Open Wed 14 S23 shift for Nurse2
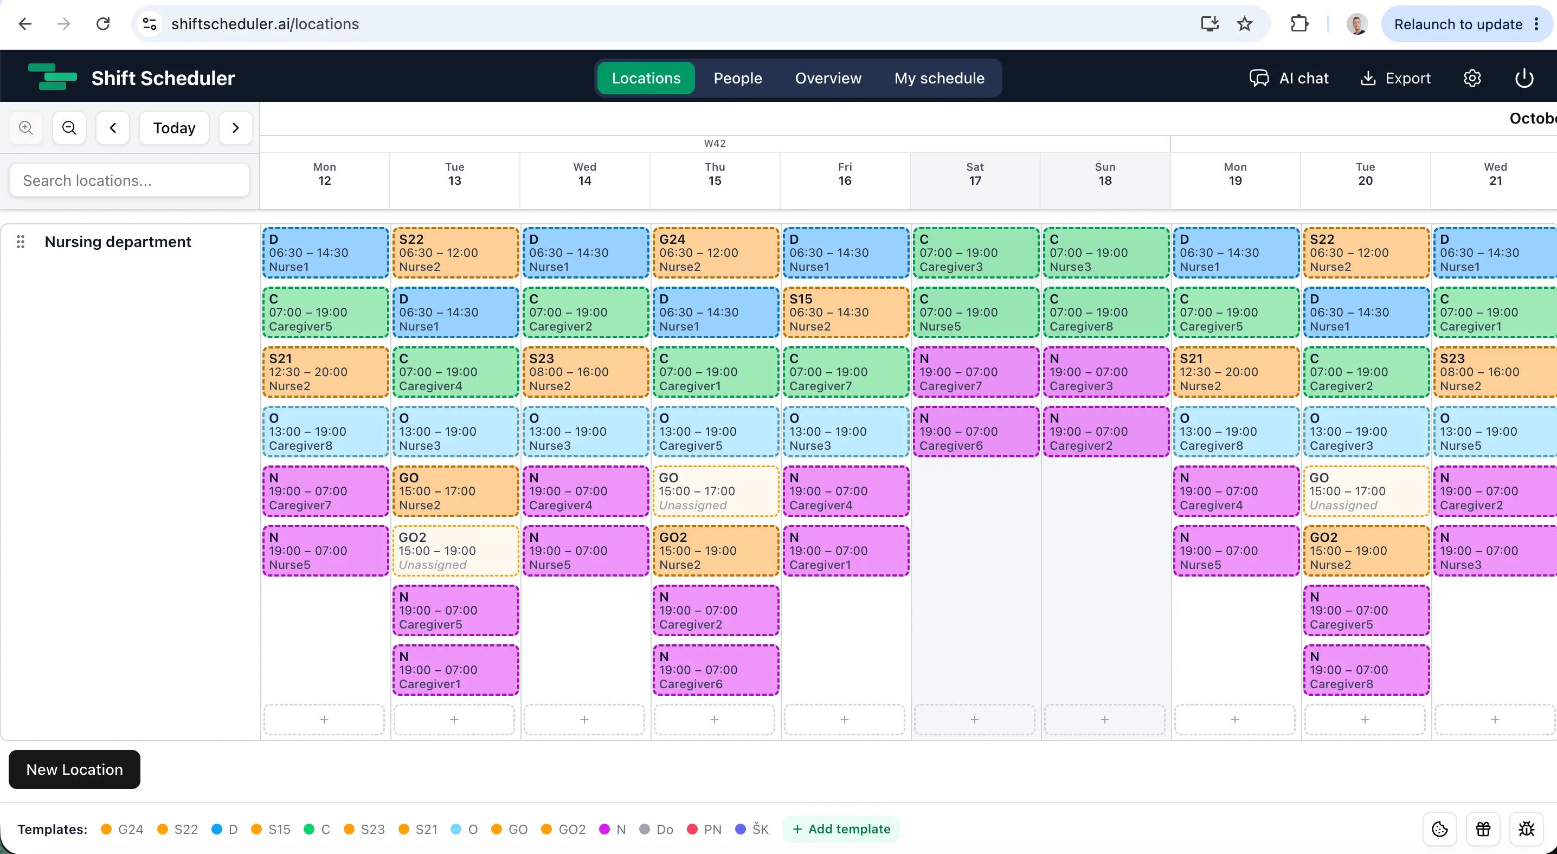1557x854 pixels. tap(586, 371)
